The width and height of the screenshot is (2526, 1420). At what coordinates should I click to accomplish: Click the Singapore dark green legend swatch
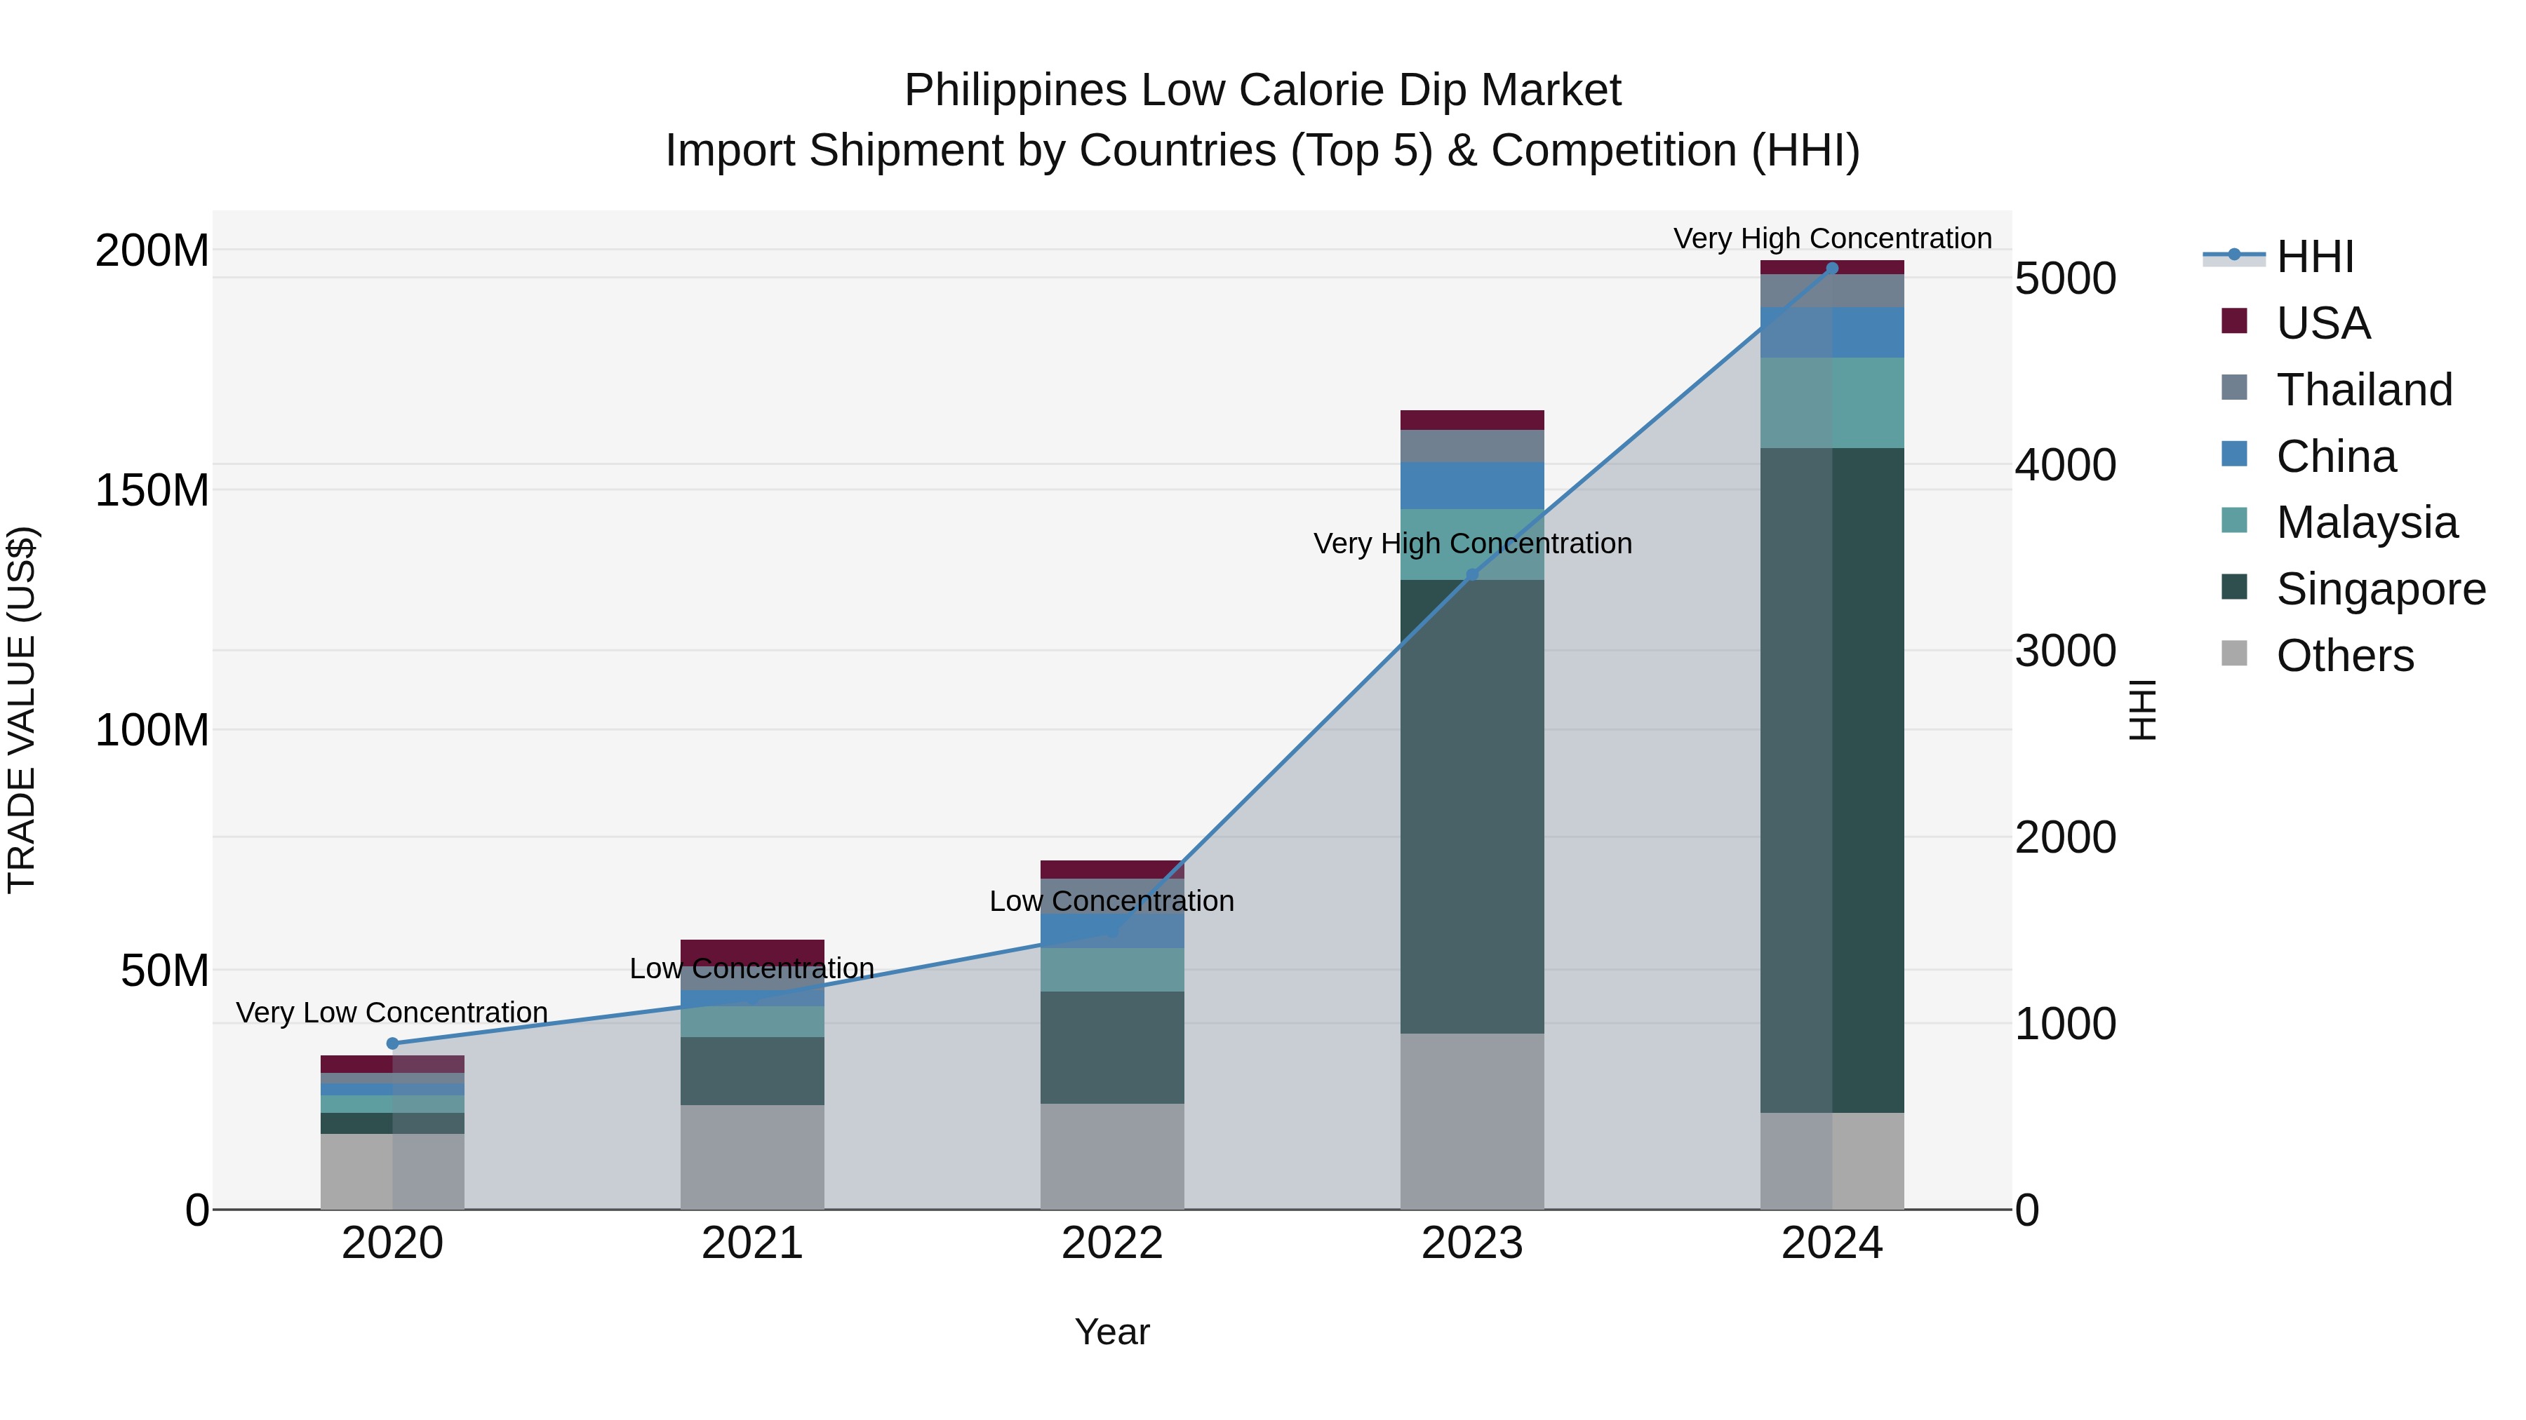2234,587
